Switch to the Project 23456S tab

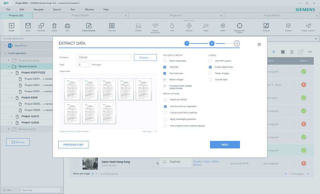[x=80, y=16]
